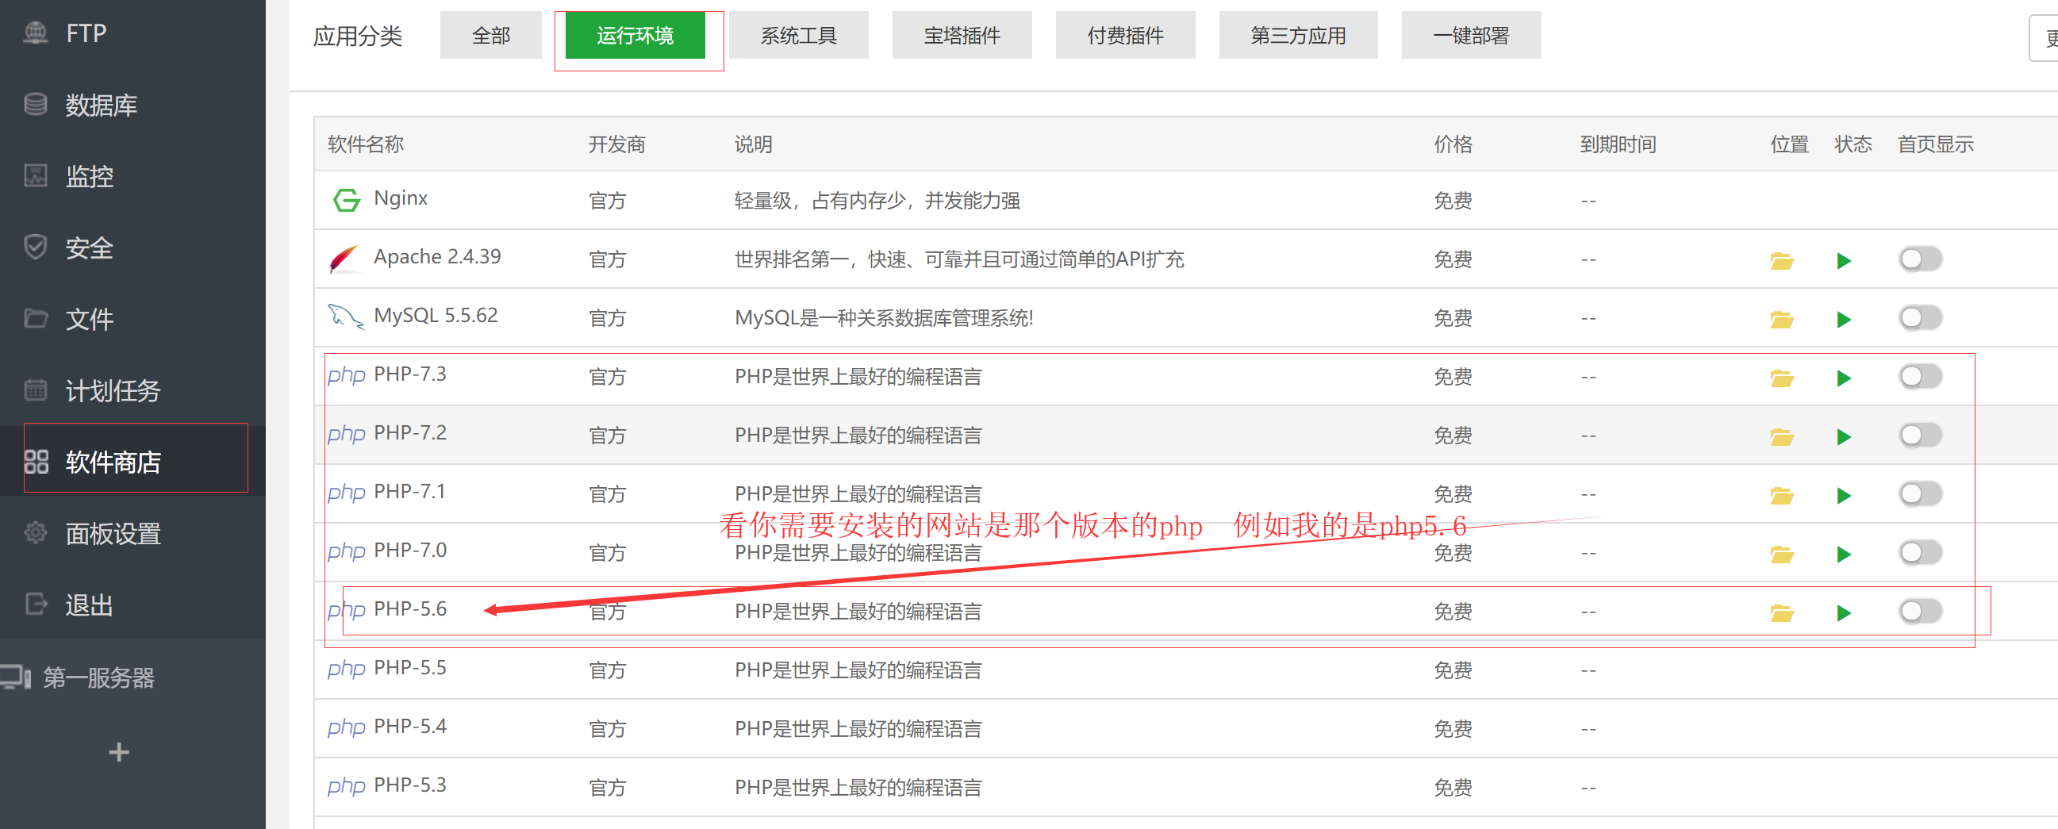Click the Nginx software name
The width and height of the screenshot is (2058, 829).
(x=401, y=198)
